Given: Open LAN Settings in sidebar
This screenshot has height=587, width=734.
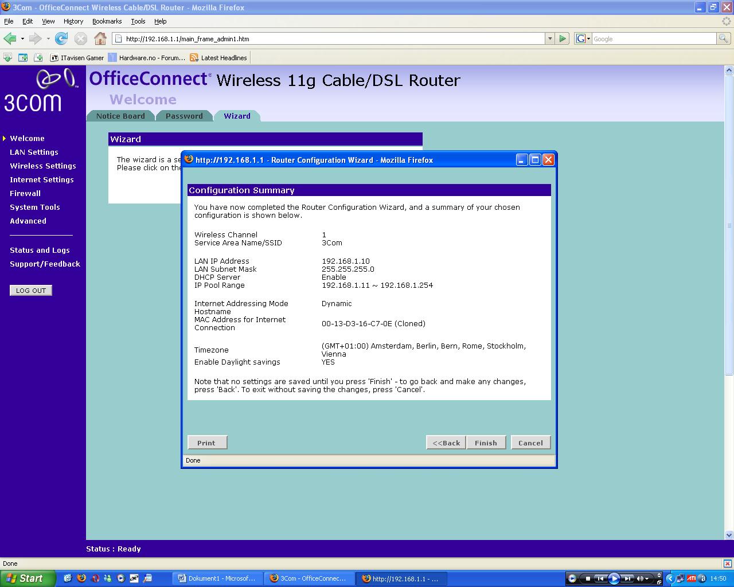Looking at the screenshot, I should click(34, 152).
